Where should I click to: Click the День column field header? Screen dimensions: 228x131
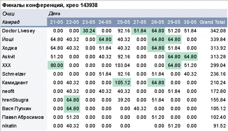pos(55,14)
